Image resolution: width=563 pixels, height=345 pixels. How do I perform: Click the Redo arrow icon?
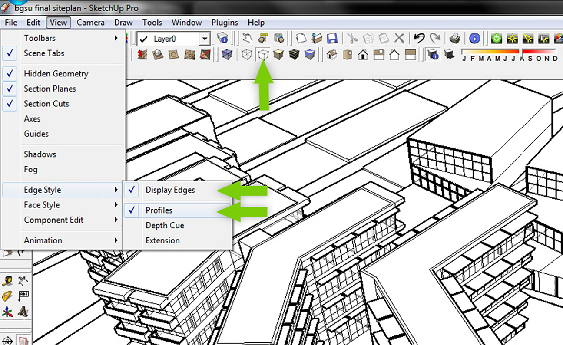434,38
